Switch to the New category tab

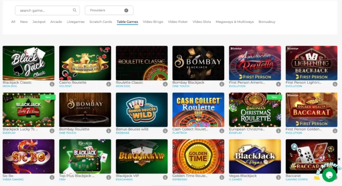pos(24,22)
